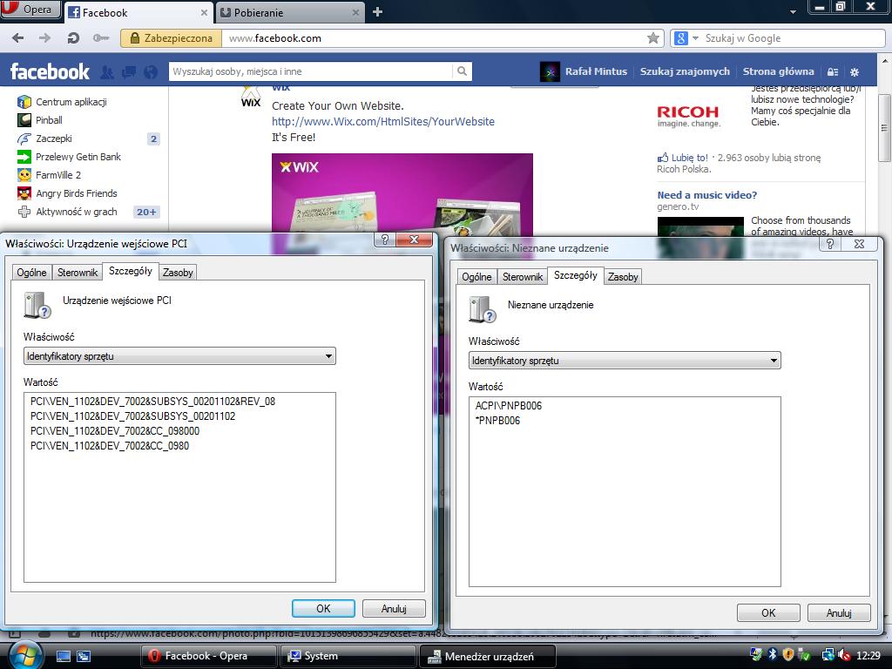Open Facebook friend requests icon

[107, 72]
